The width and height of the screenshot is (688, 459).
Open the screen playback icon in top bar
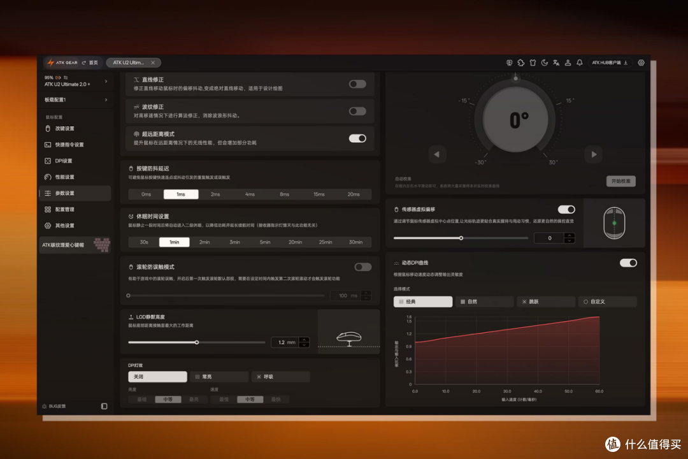coord(510,63)
